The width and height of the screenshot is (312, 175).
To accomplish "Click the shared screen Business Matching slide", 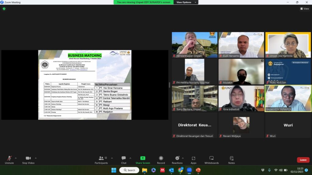I will tap(85, 85).
